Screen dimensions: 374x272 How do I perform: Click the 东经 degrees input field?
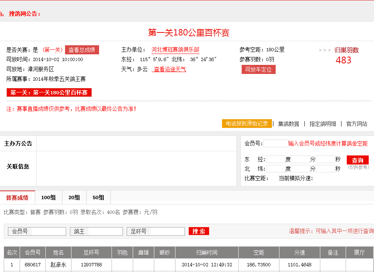pos(275,159)
